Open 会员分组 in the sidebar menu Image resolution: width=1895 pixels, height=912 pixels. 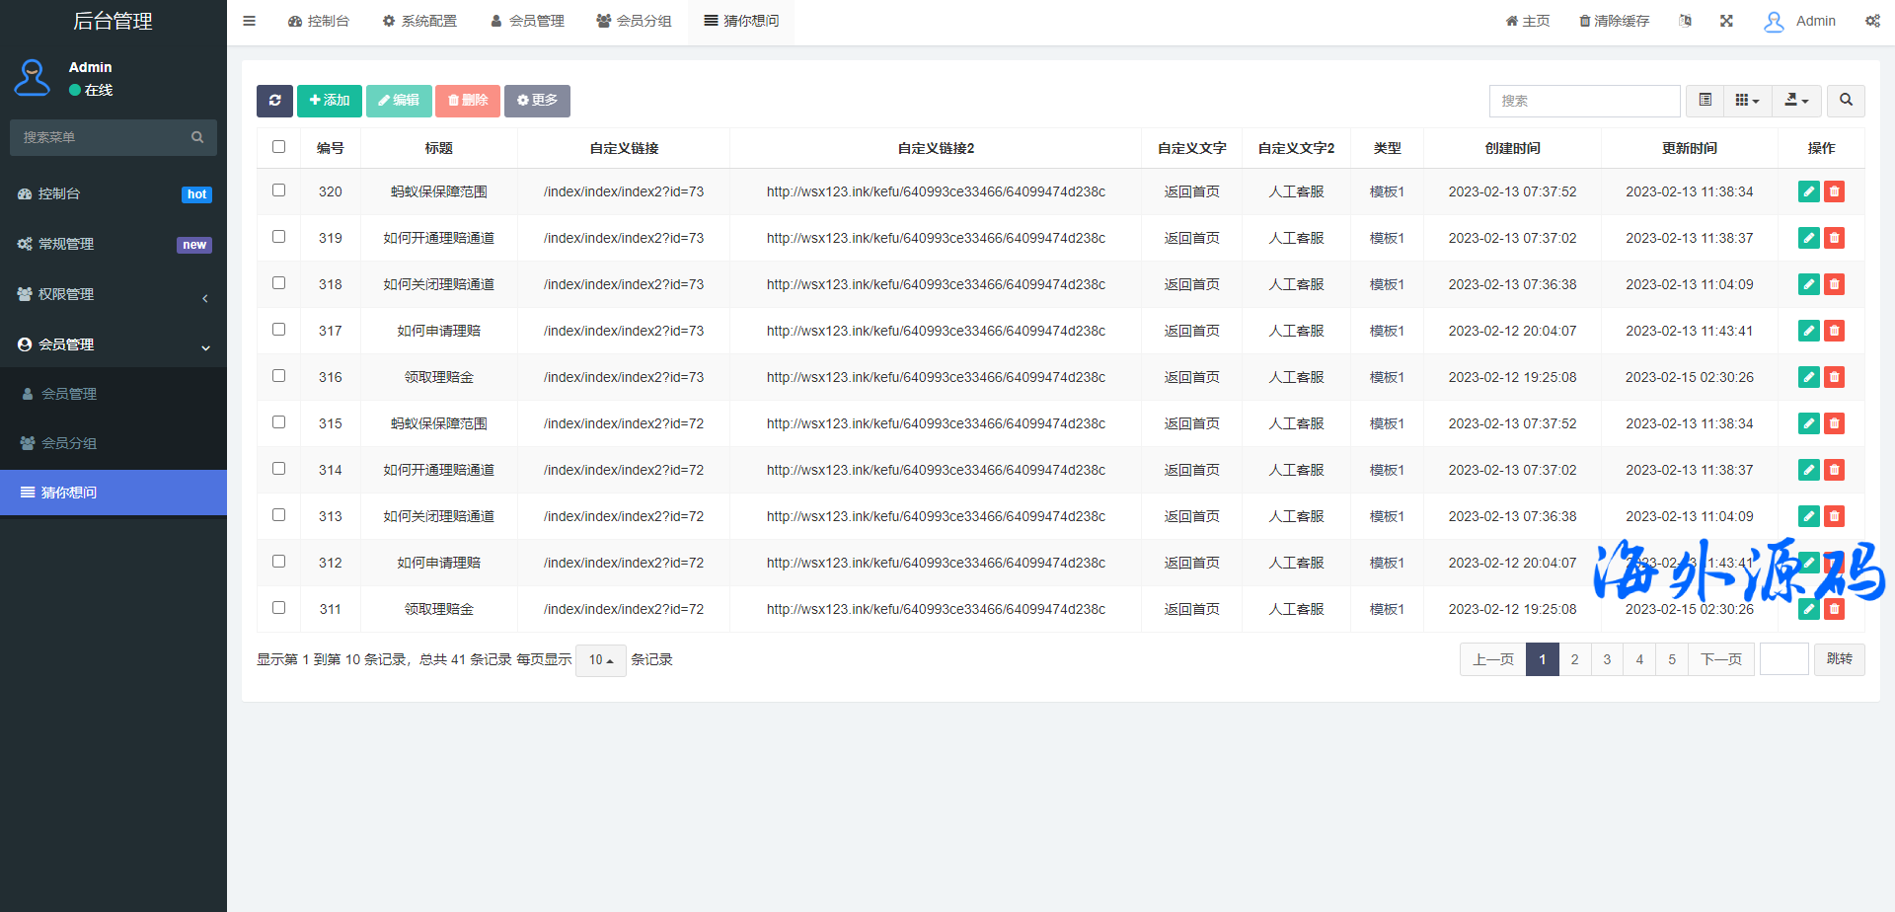tap(69, 443)
